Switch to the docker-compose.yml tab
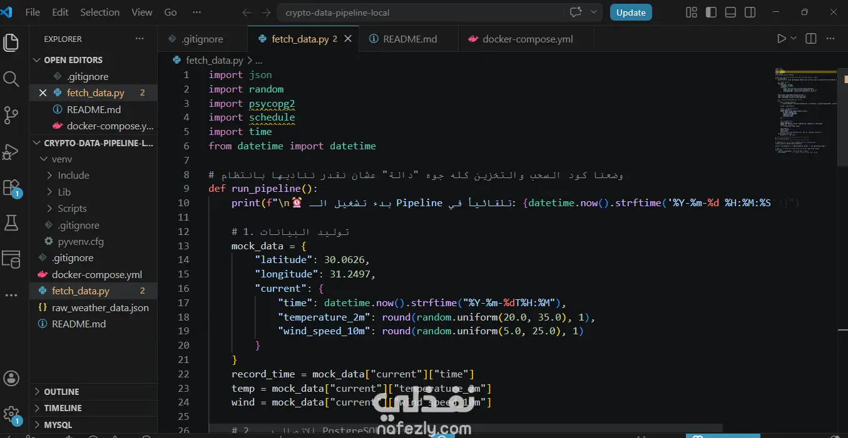This screenshot has width=848, height=438. (x=528, y=39)
